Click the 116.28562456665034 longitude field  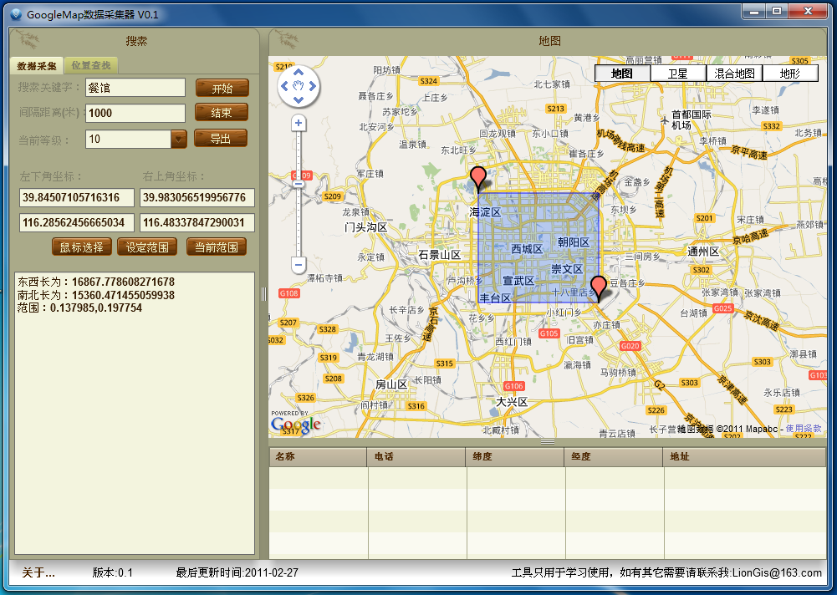77,222
